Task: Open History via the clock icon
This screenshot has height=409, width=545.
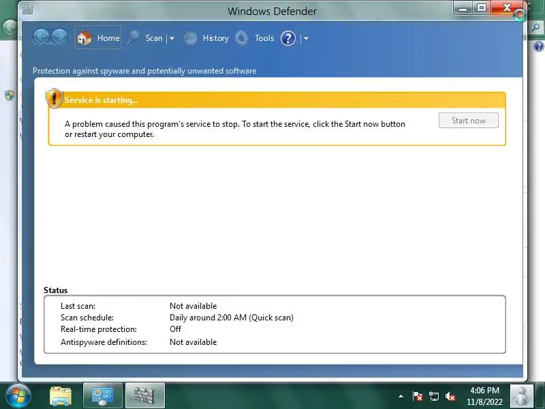Action: [x=190, y=38]
